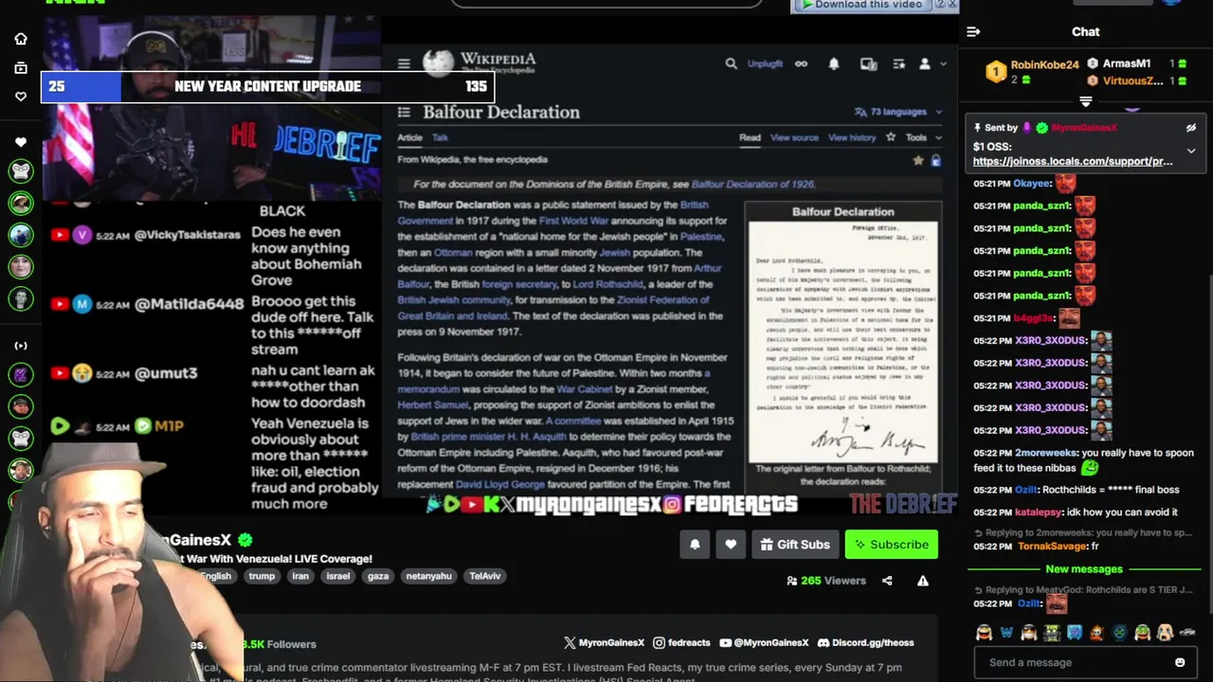
Task: Switch to the Article tab
Action: click(x=409, y=137)
